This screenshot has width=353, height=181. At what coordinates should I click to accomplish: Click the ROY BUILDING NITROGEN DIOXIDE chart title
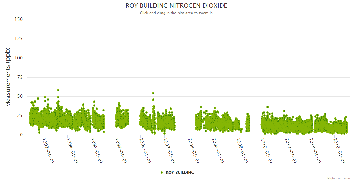tap(176, 6)
